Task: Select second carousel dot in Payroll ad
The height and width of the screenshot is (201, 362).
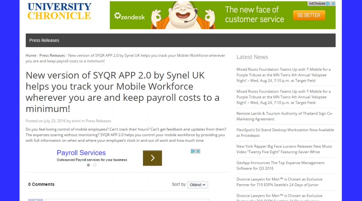Action: click(x=95, y=165)
